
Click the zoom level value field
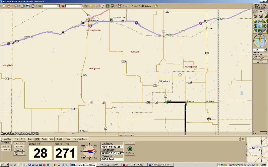[261, 11]
